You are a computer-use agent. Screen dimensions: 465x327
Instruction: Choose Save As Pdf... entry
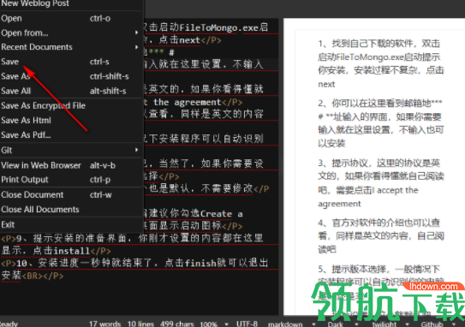[x=70, y=135]
